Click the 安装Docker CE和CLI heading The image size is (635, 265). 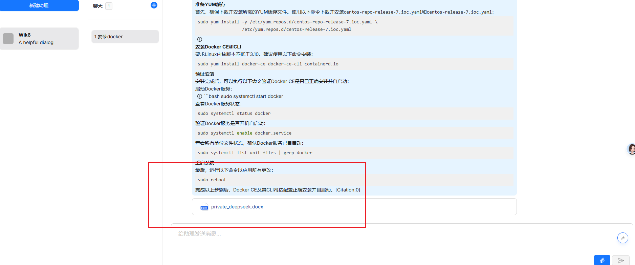tap(218, 47)
